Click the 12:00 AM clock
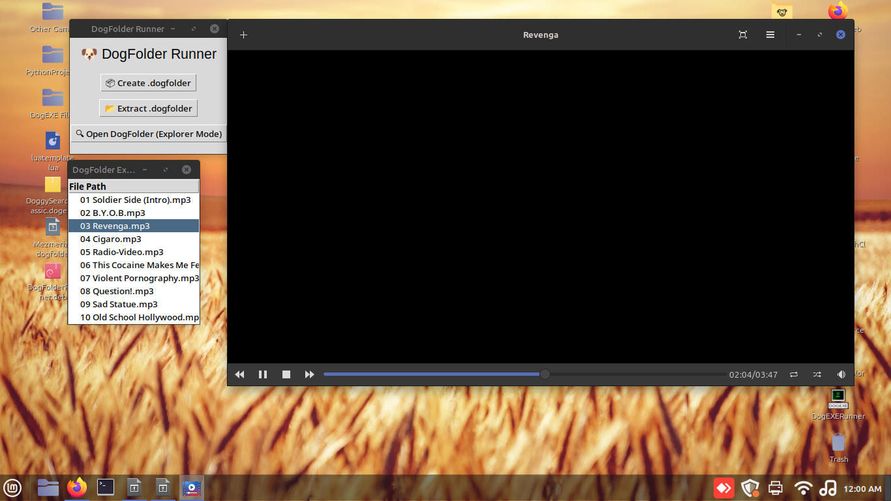Viewport: 891px width, 501px height. 862,489
